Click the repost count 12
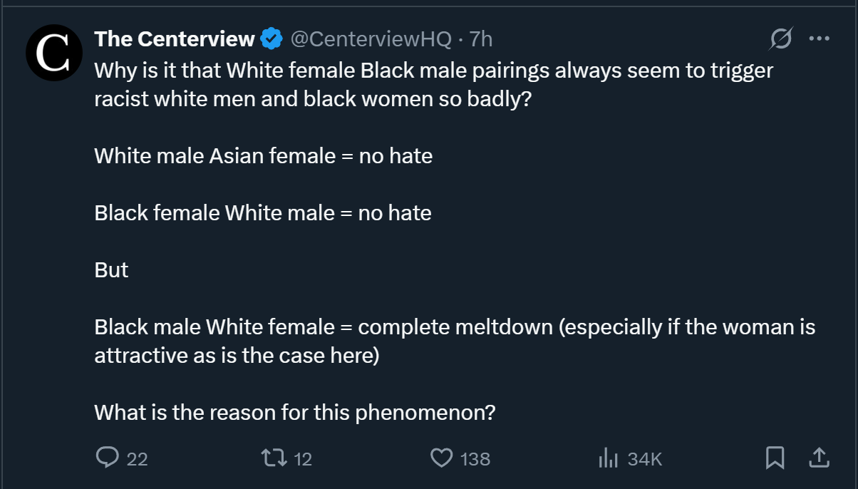858x489 pixels. click(x=303, y=459)
